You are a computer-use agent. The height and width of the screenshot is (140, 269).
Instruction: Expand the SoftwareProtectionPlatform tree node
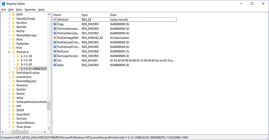(x=9, y=102)
